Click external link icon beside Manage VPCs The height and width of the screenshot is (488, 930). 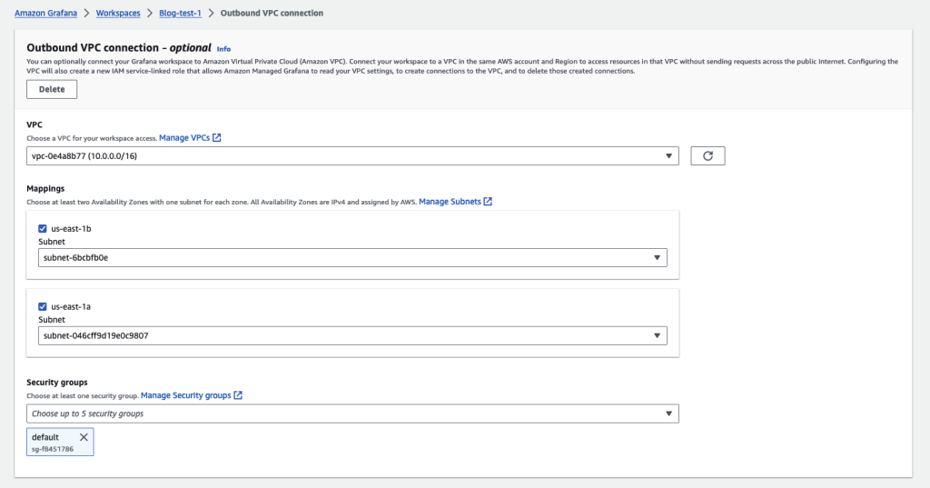(x=217, y=138)
